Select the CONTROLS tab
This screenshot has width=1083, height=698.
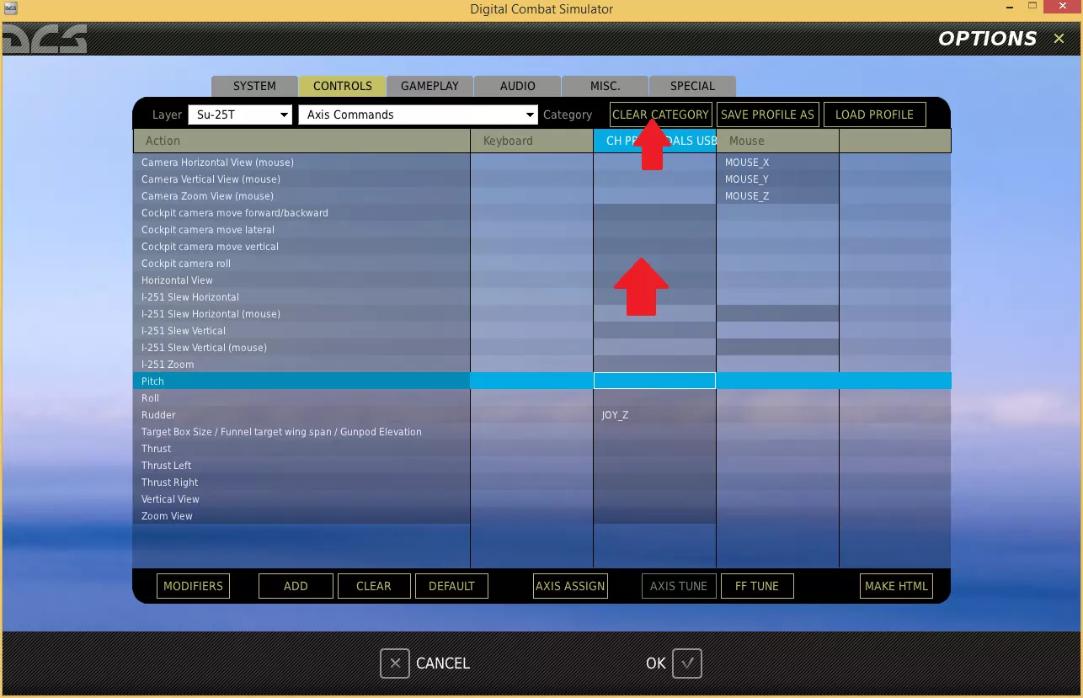pyautogui.click(x=342, y=86)
